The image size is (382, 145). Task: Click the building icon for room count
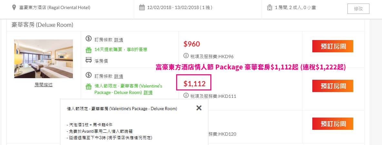[x=270, y=7]
